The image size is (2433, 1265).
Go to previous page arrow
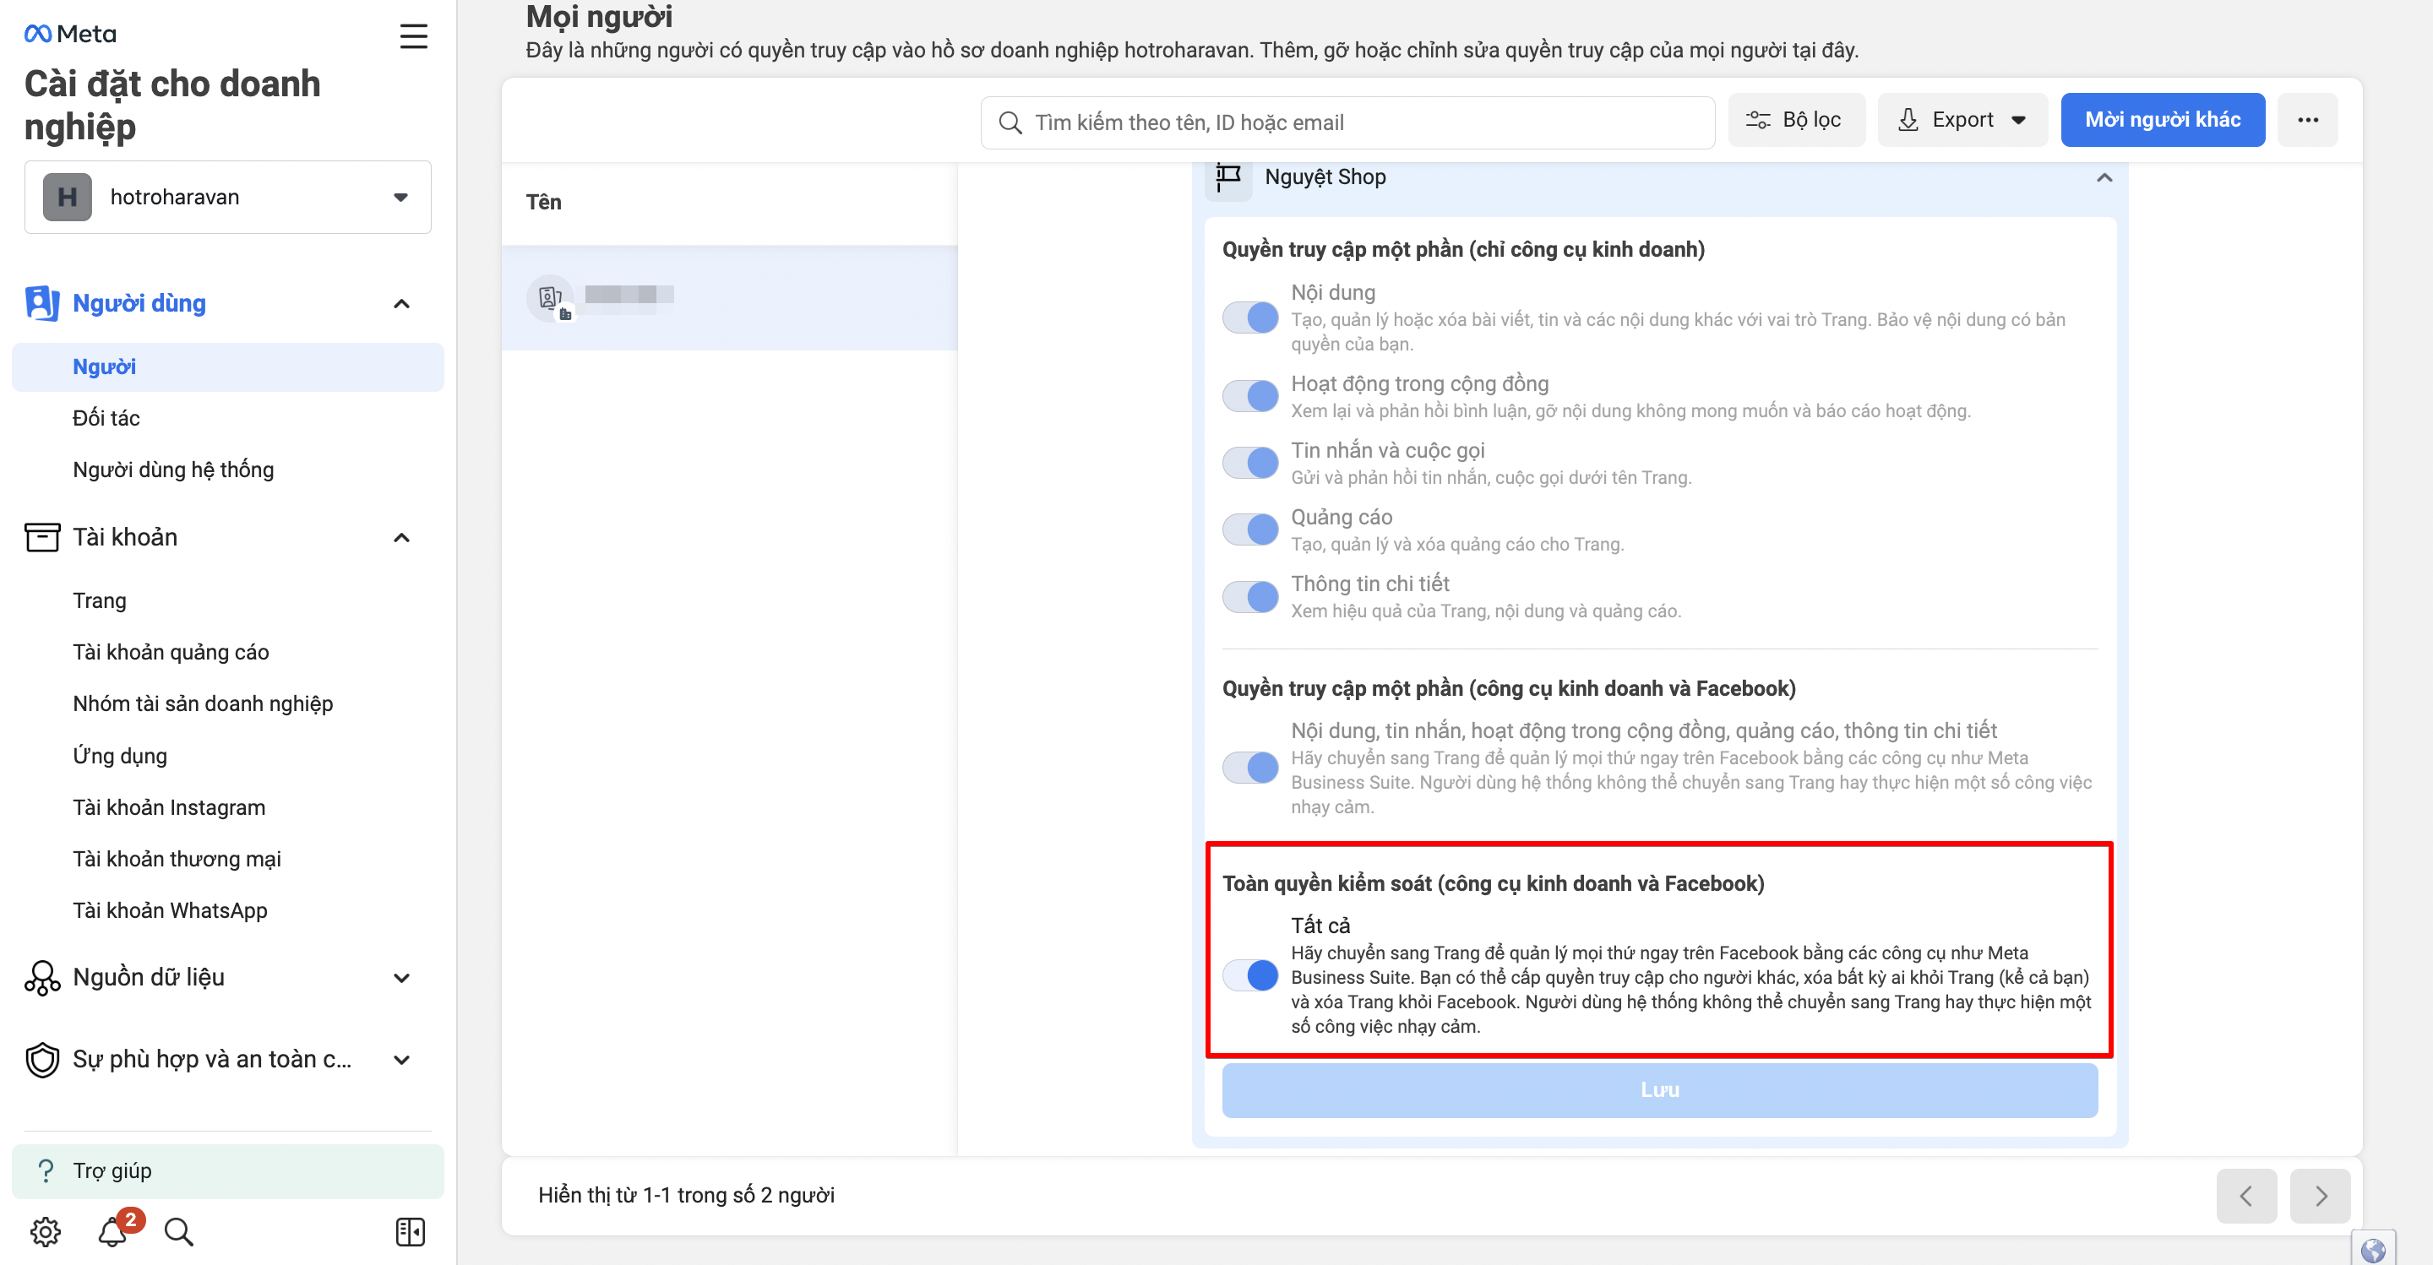2246,1195
